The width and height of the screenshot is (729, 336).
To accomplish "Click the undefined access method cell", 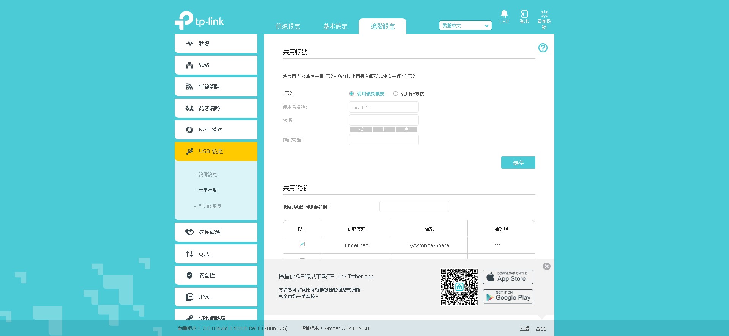I will click(x=357, y=245).
